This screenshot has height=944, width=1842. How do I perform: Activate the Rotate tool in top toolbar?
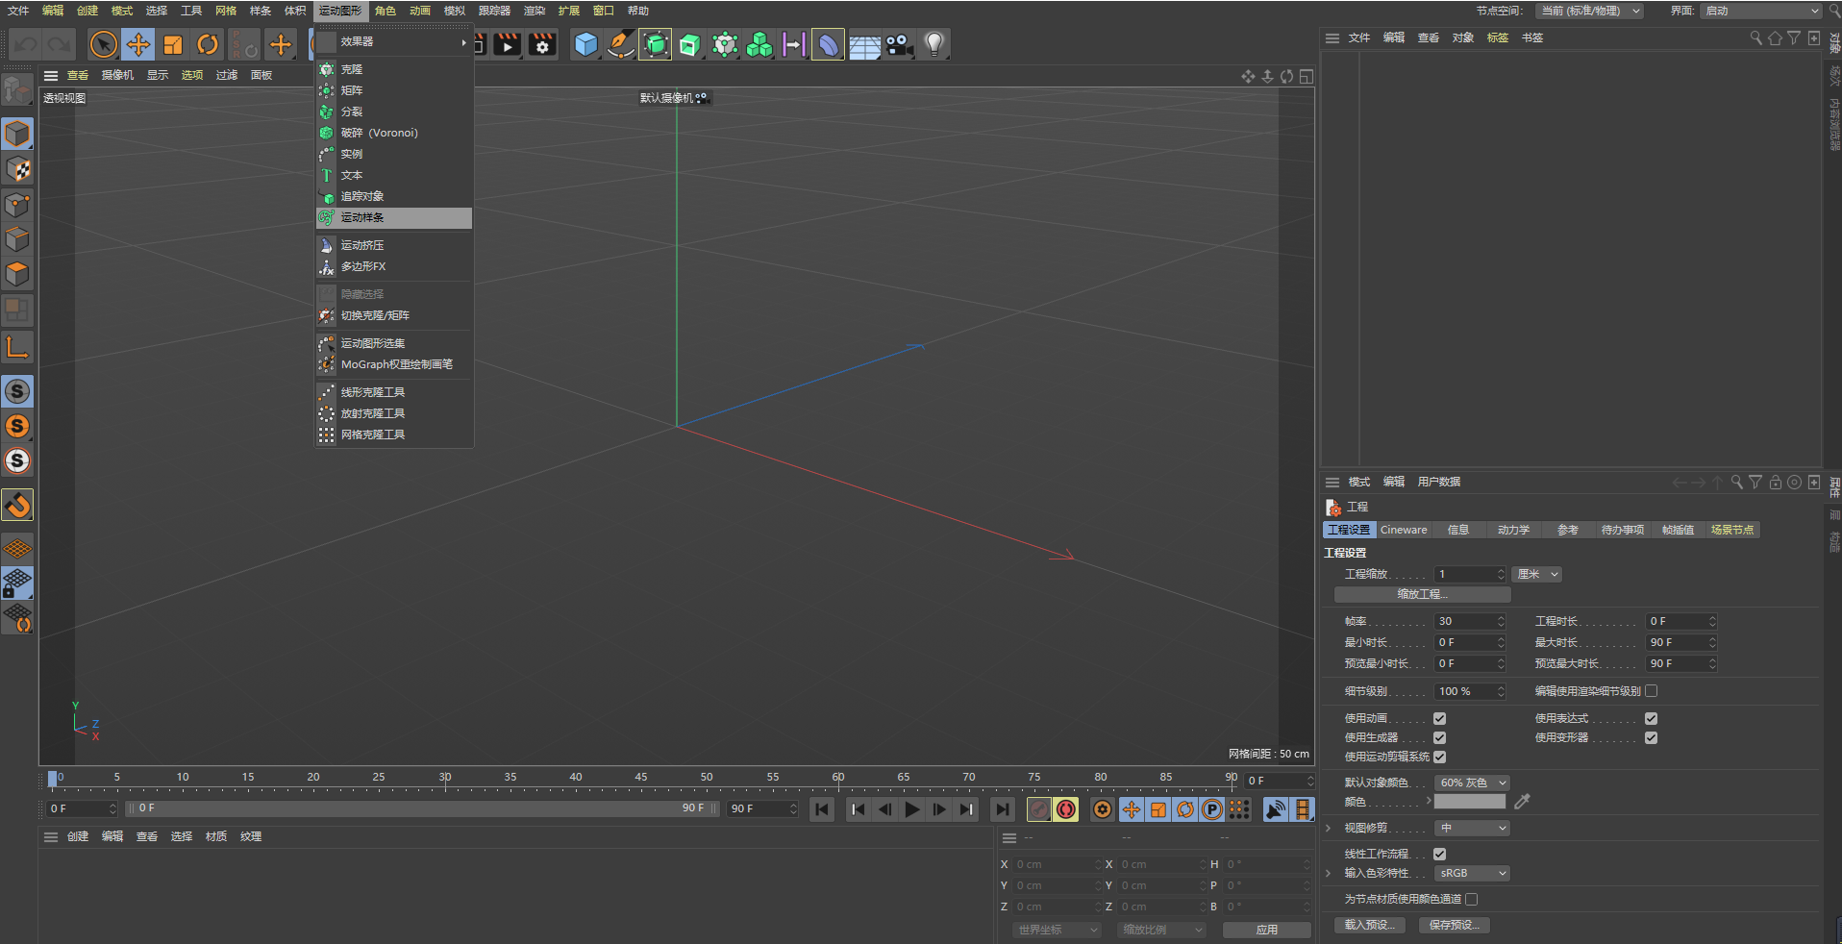[x=208, y=44]
